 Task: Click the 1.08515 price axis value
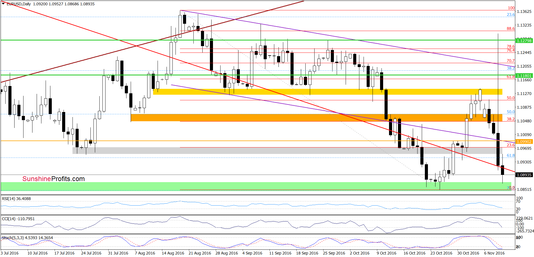(x=524, y=189)
